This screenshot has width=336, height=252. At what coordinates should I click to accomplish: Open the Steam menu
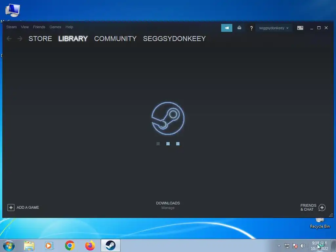pyautogui.click(x=11, y=27)
